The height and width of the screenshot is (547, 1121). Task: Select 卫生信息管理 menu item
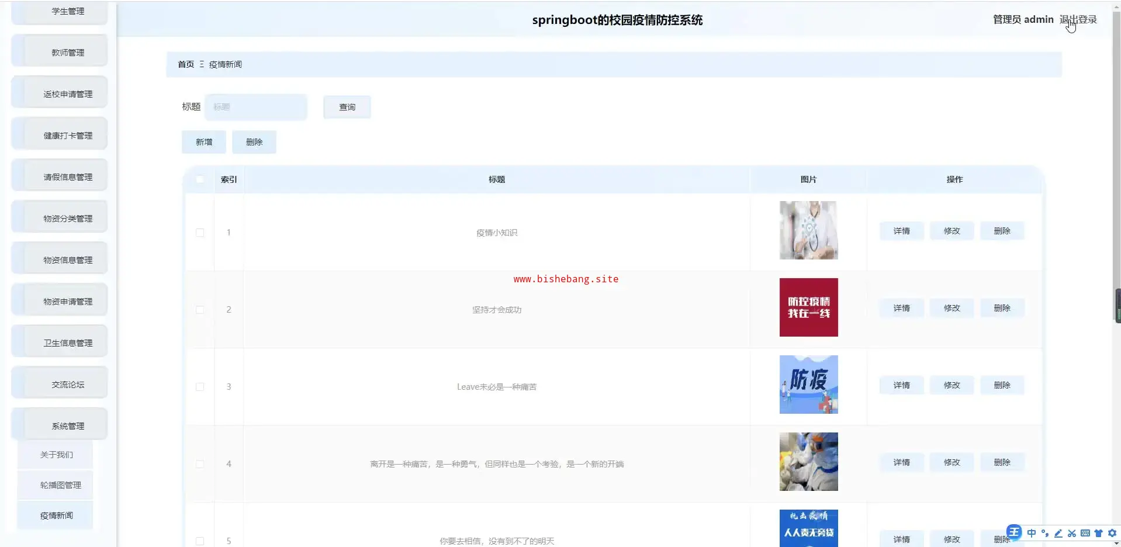[x=60, y=341]
